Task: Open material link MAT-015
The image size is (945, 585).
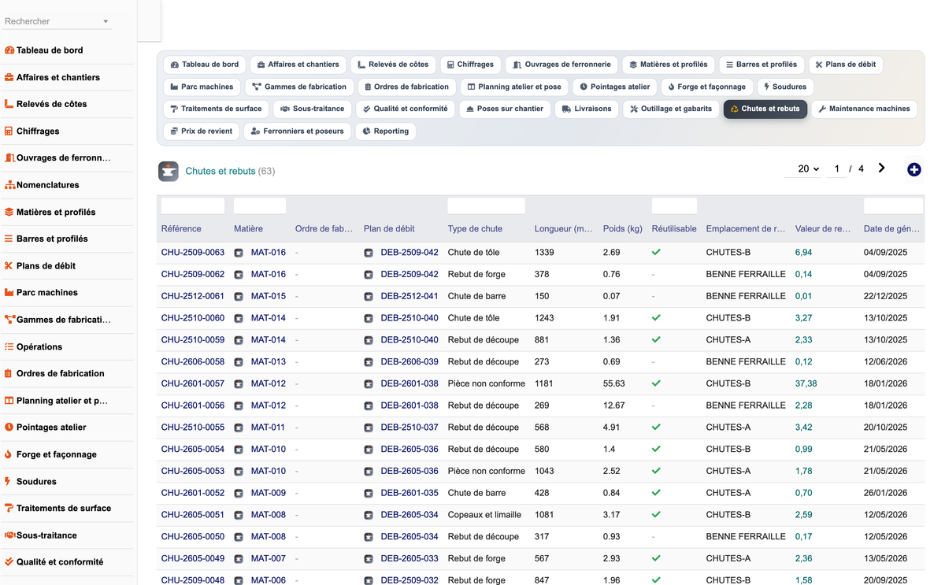Action: tap(269, 297)
